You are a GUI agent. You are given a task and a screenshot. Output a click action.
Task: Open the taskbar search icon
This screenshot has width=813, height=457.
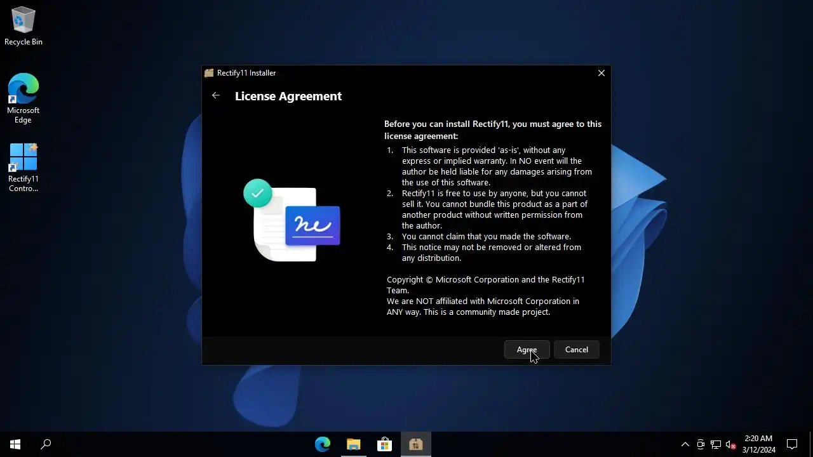tap(46, 444)
